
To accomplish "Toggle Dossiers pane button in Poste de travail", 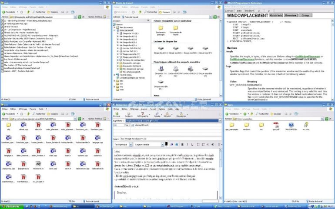I will (164, 12).
